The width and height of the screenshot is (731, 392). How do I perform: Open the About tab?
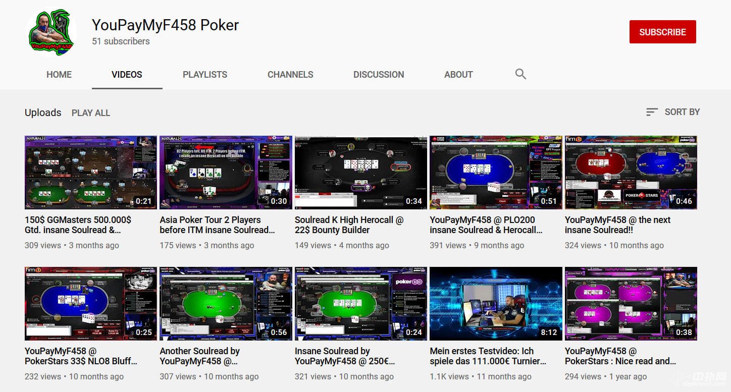pos(458,74)
